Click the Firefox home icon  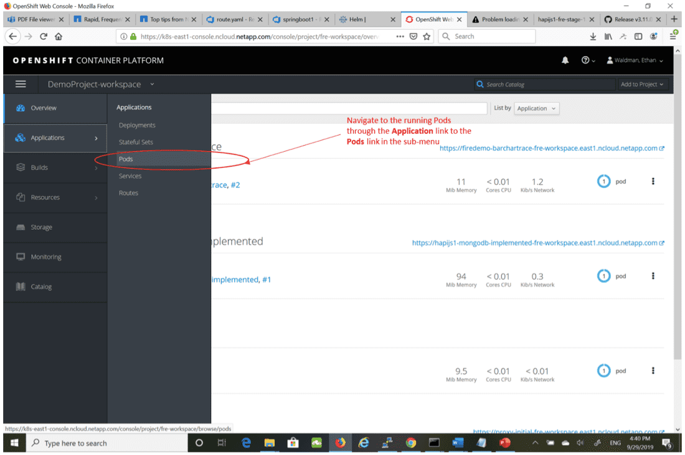pos(59,37)
